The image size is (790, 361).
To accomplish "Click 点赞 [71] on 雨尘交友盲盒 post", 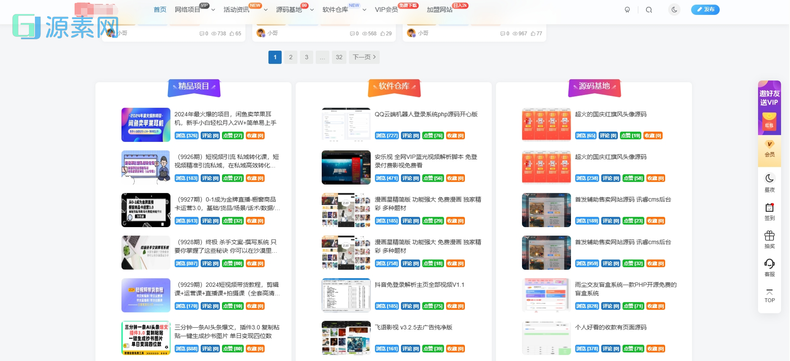I will [x=633, y=306].
